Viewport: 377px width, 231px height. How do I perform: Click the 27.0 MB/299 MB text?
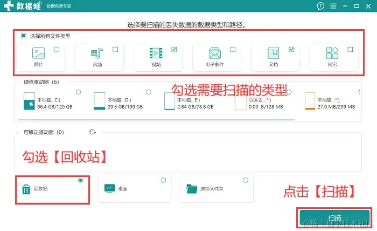tap(336, 107)
